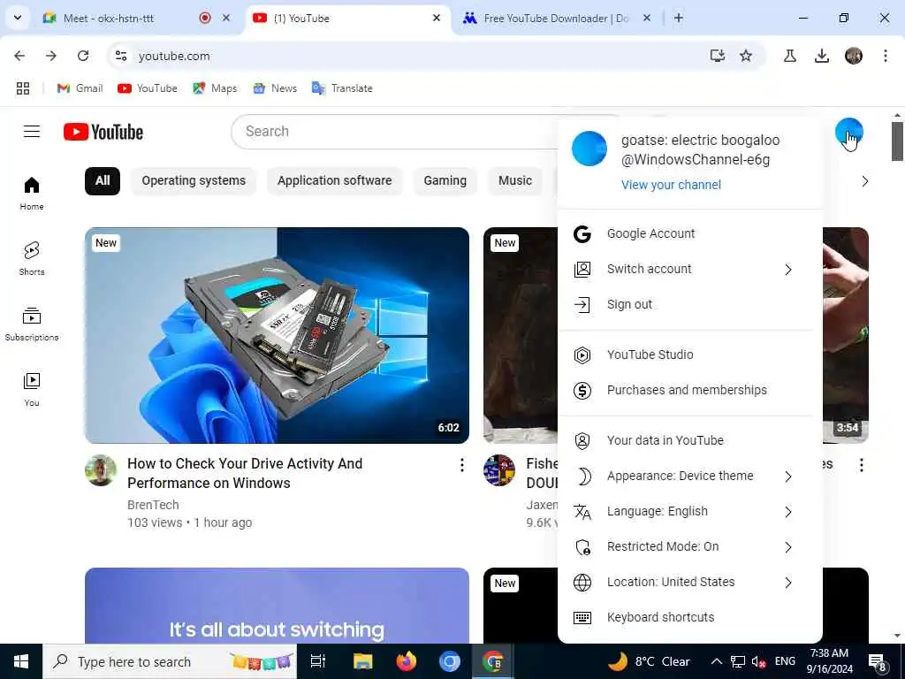
Task: Open Subscriptions in the sidebar
Action: 32,324
